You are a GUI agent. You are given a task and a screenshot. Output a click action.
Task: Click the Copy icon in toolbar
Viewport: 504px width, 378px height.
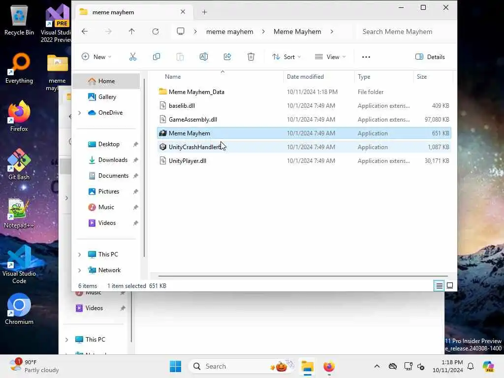pyautogui.click(x=157, y=57)
